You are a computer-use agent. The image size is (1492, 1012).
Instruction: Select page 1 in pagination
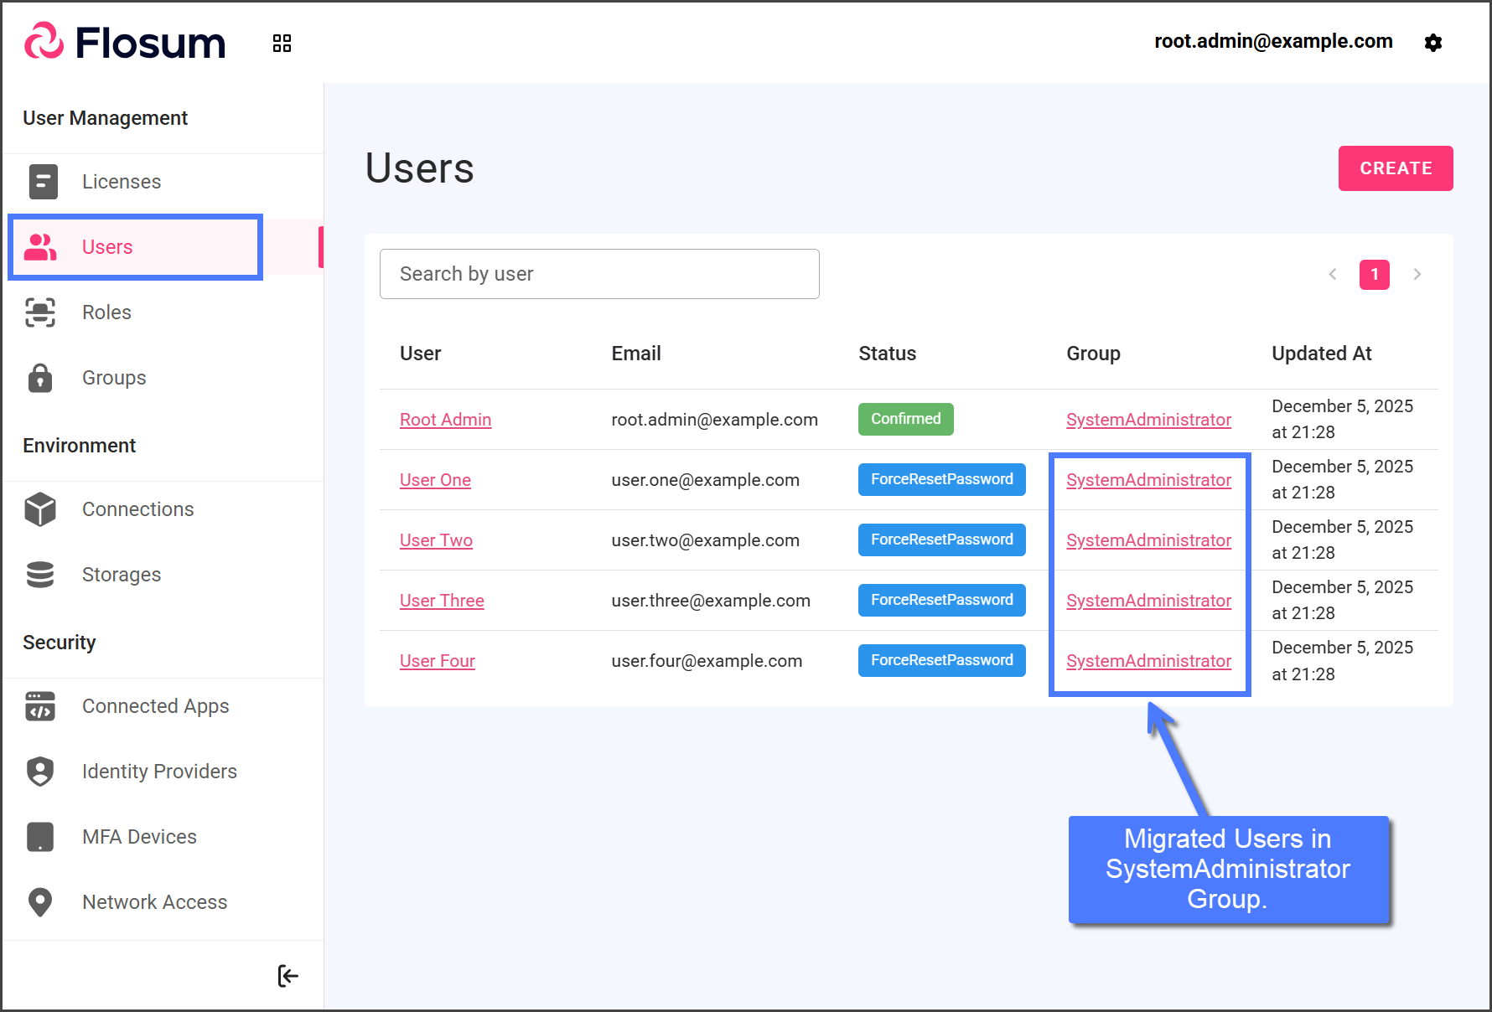pyautogui.click(x=1374, y=274)
